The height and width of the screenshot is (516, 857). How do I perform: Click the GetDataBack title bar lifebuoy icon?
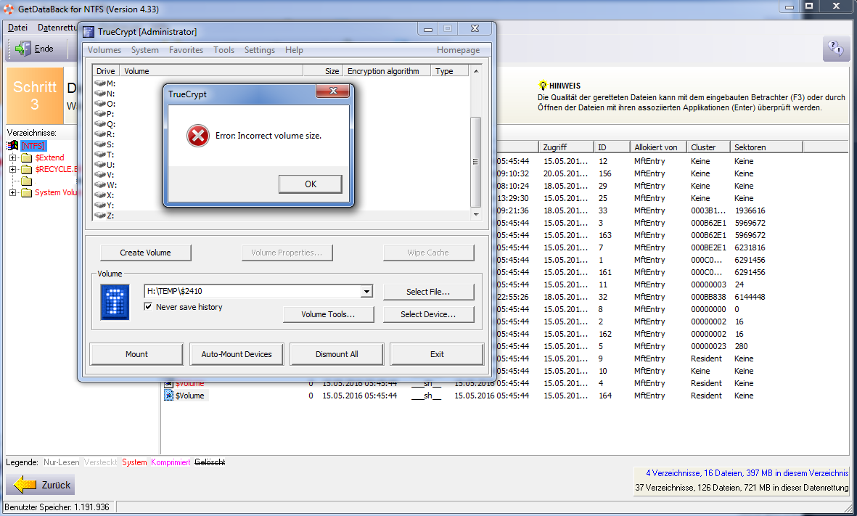point(9,9)
